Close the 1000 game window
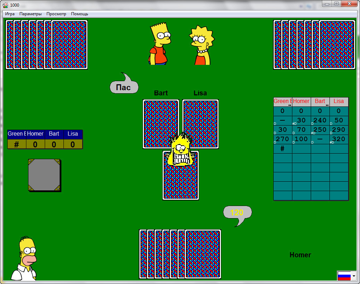Viewport: 360px width, 284px height. tap(349, 4)
